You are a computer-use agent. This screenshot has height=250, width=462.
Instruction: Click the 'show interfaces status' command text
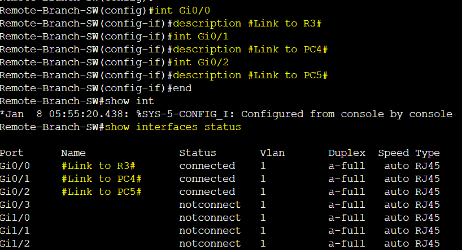[x=173, y=127]
